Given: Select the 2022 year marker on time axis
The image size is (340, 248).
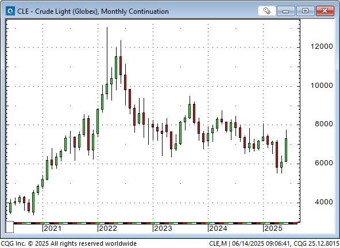Looking at the screenshot, I should pos(108,228).
